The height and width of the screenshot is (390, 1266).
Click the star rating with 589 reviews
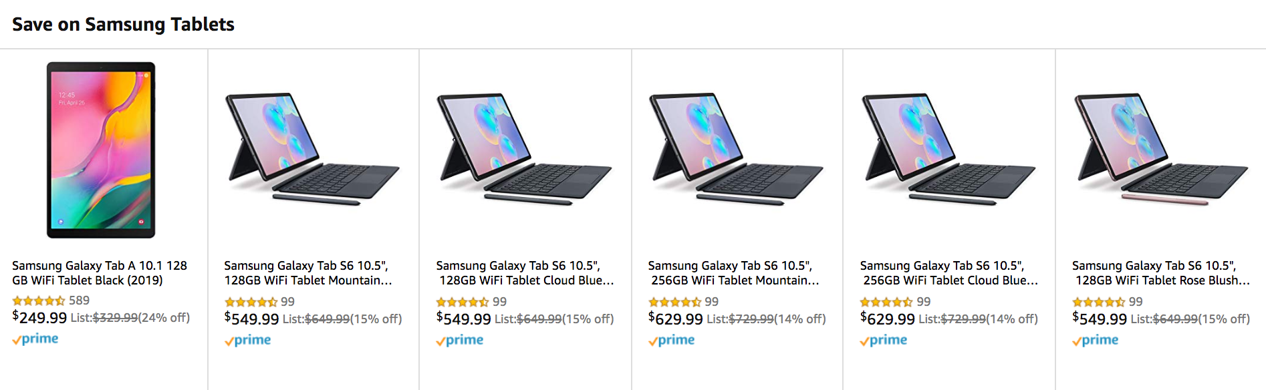point(39,301)
